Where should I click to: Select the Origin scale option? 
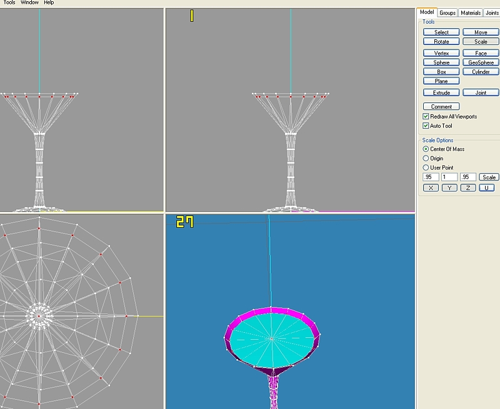[x=426, y=159]
